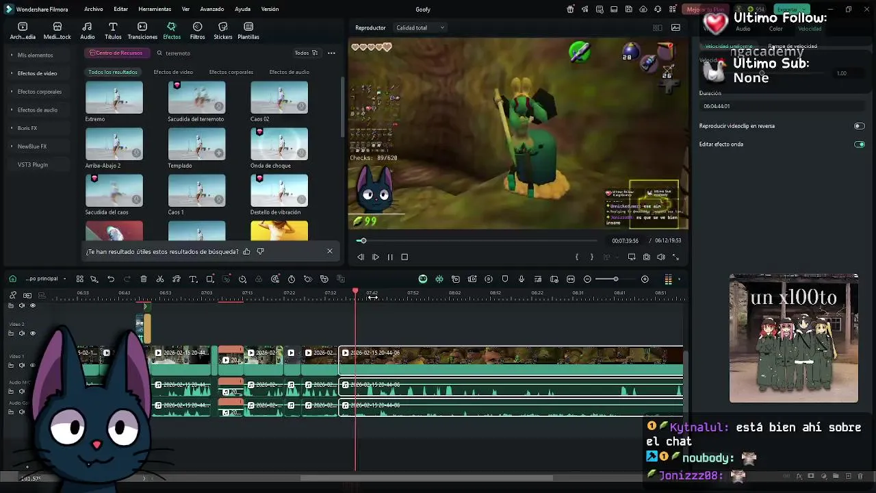Mute the Video 2 track speaker
This screenshot has width=876, height=493.
click(x=21, y=333)
